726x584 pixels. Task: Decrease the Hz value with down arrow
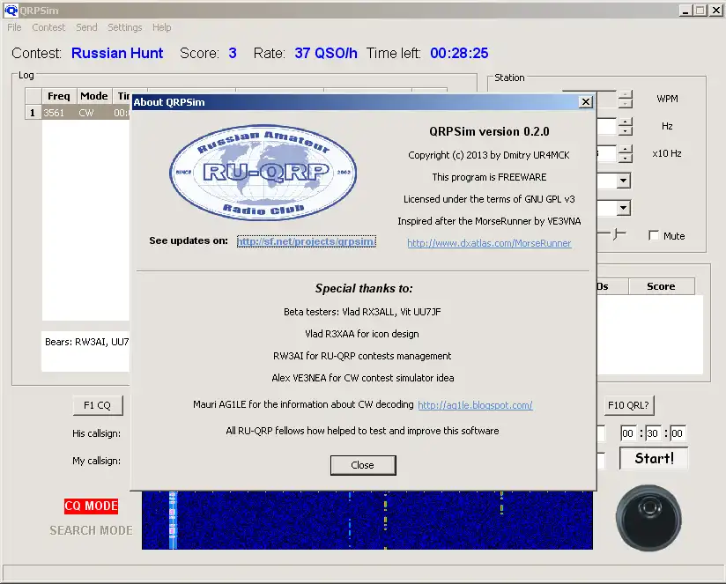[x=625, y=130]
